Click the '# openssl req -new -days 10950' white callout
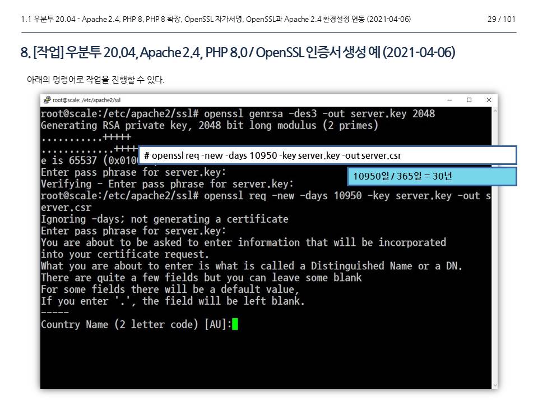538x404 pixels. 327,155
